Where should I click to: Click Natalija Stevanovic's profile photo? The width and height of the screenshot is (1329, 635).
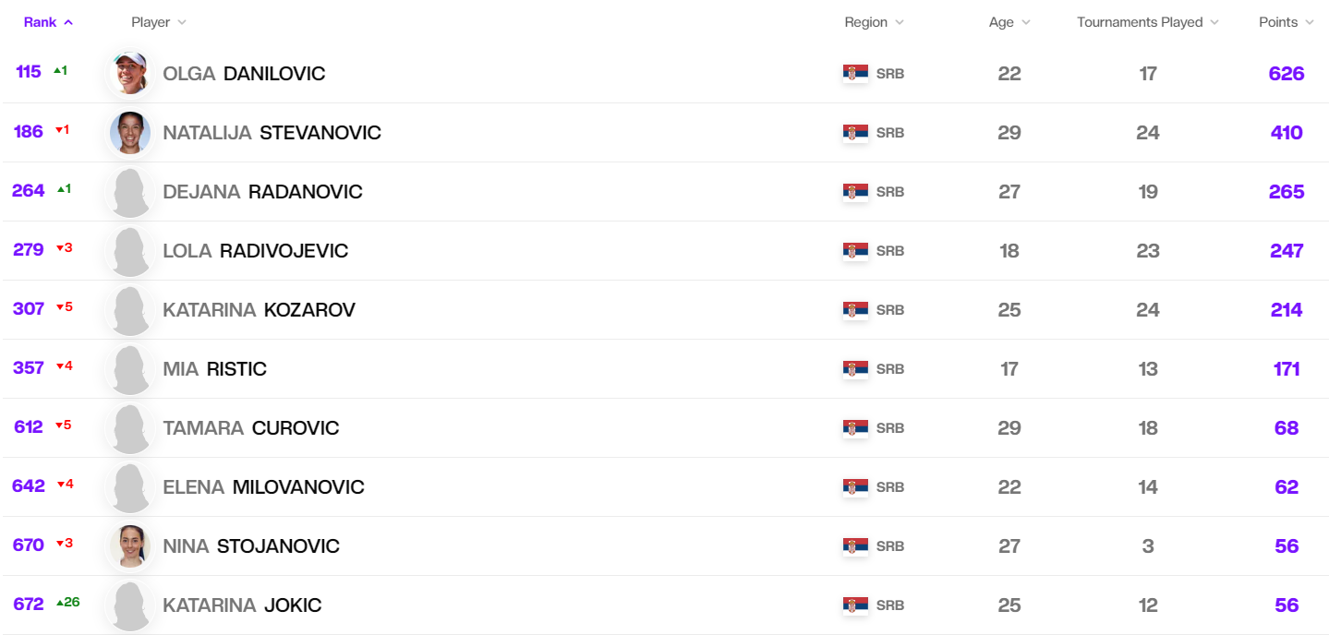130,133
